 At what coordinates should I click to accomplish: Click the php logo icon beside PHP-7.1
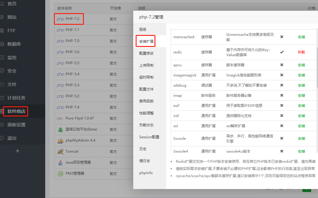point(60,30)
